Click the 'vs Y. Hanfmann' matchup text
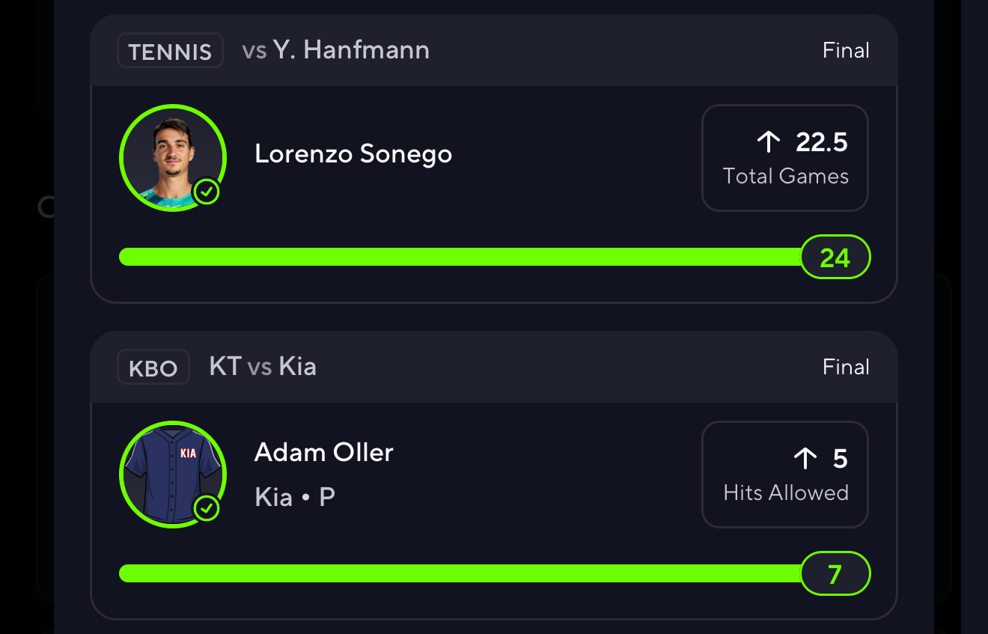 [335, 50]
